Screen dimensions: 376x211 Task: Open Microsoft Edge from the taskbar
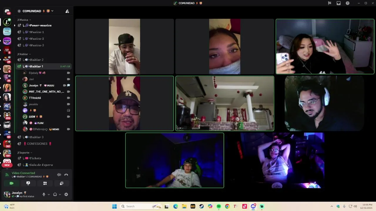point(175,206)
